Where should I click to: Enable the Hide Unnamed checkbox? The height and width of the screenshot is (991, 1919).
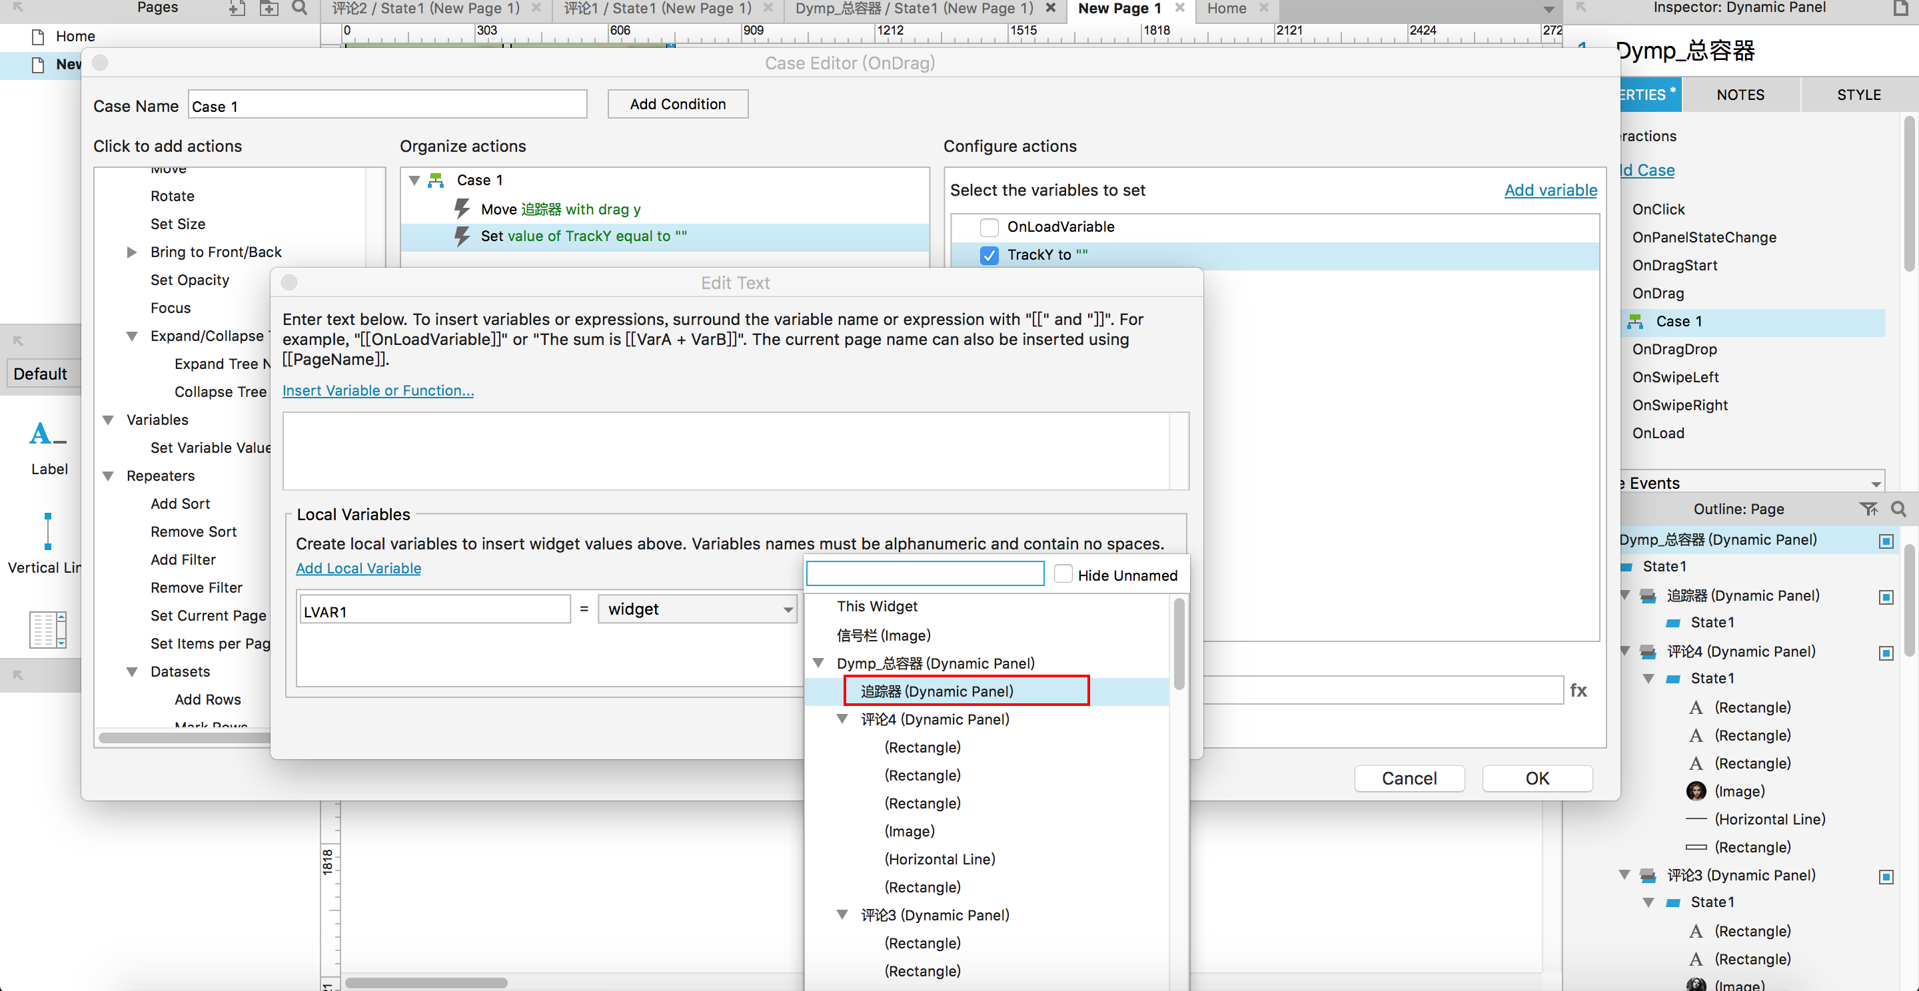click(1063, 574)
